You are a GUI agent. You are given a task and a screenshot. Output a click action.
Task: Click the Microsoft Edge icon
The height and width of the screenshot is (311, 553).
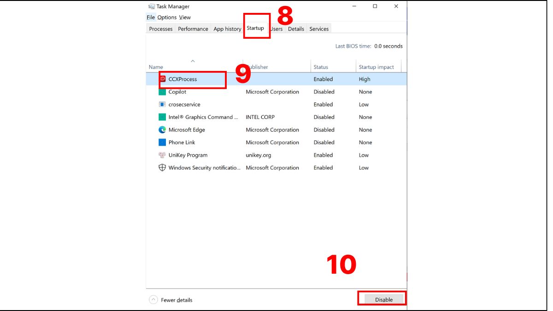162,130
